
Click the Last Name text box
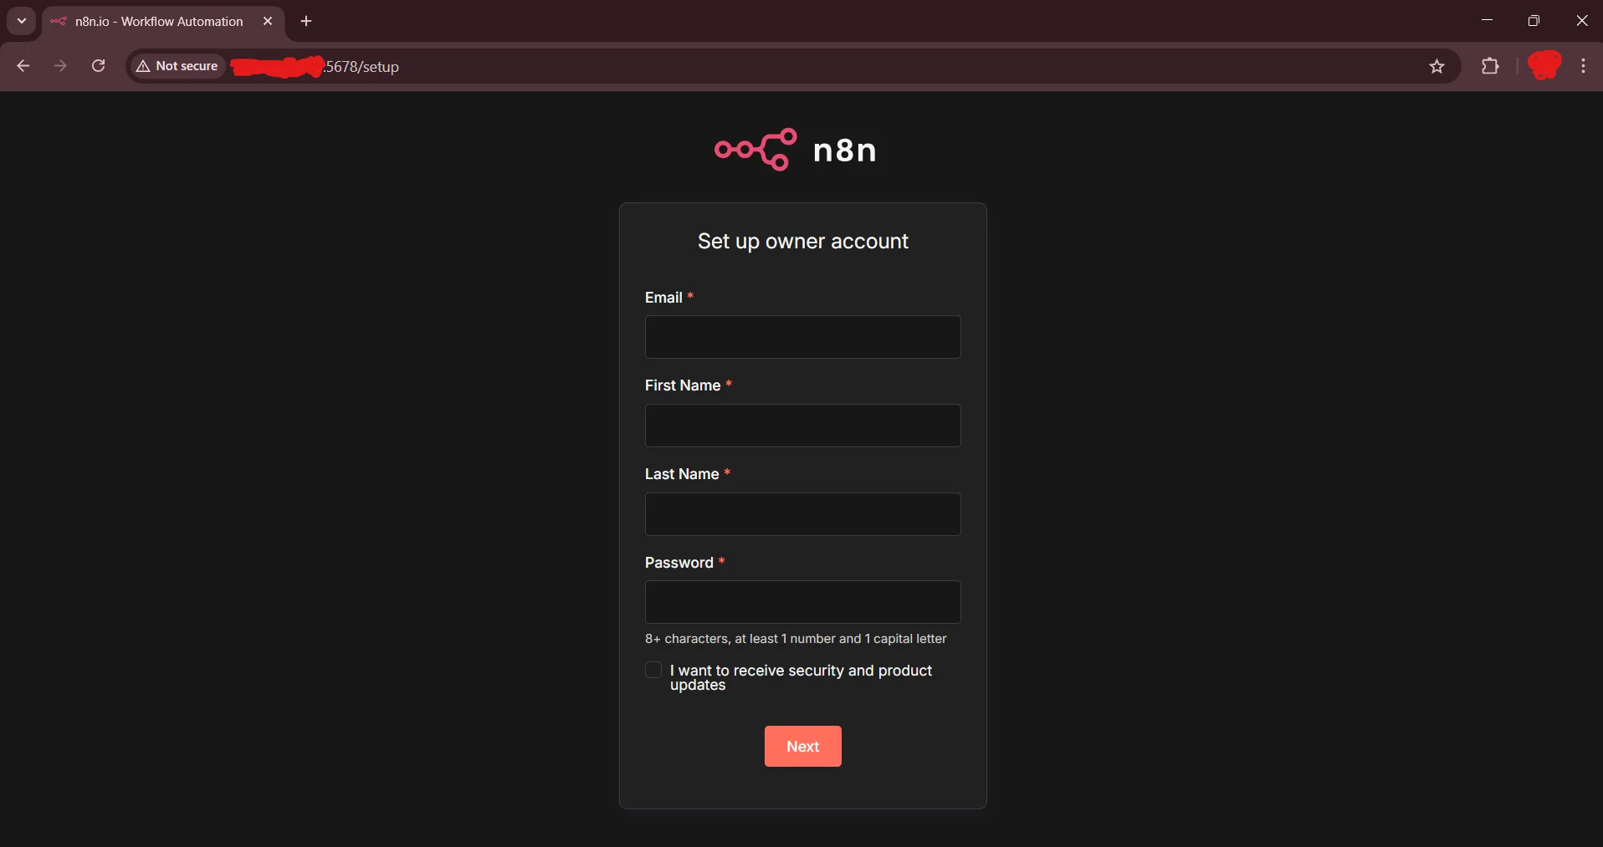[x=802, y=514]
